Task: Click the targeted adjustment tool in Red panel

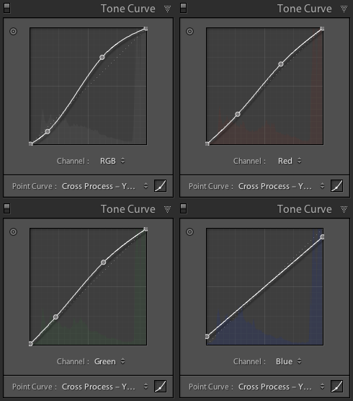Action: [189, 32]
